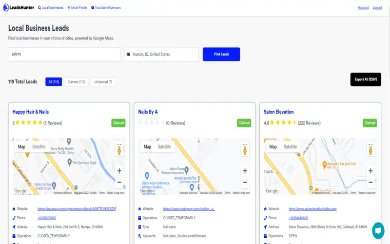
Task: Click Export All (CSV) button
Action: point(366,80)
